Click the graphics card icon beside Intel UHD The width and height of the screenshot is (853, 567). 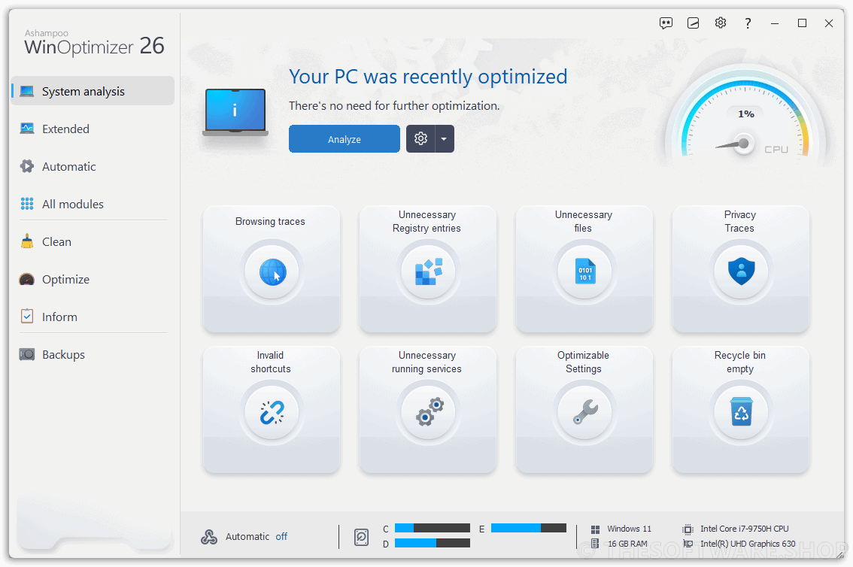tap(688, 544)
